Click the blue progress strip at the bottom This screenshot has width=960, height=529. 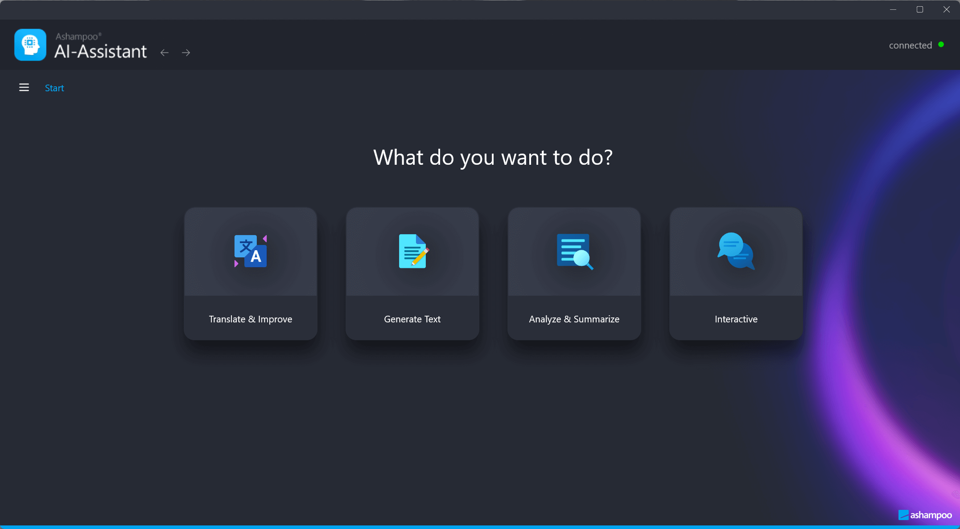pyautogui.click(x=480, y=527)
